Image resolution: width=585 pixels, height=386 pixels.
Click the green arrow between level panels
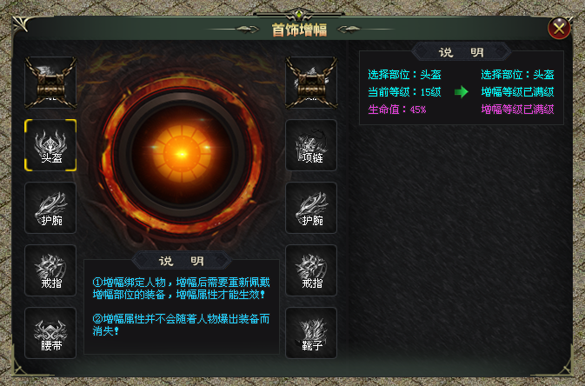tap(462, 92)
